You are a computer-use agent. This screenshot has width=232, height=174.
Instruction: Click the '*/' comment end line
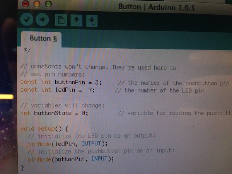[x=27, y=50]
